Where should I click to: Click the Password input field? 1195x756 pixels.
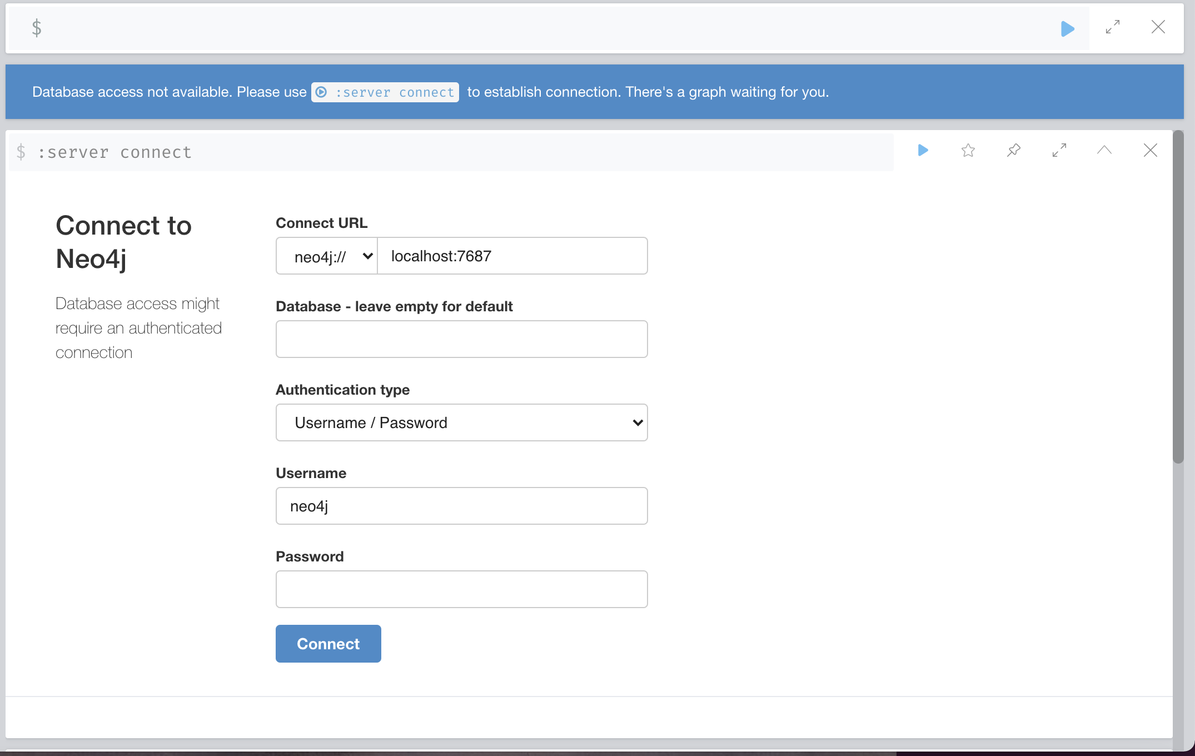[x=461, y=589]
